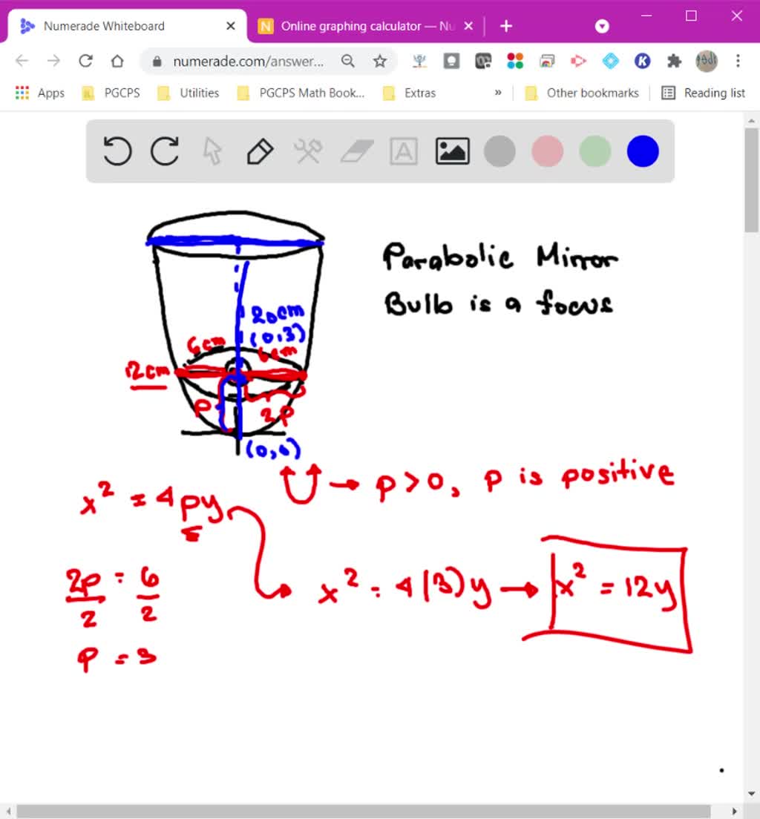This screenshot has width=760, height=819.
Task: Click the undo arrow in whiteboard toolbar
Action: coord(117,151)
